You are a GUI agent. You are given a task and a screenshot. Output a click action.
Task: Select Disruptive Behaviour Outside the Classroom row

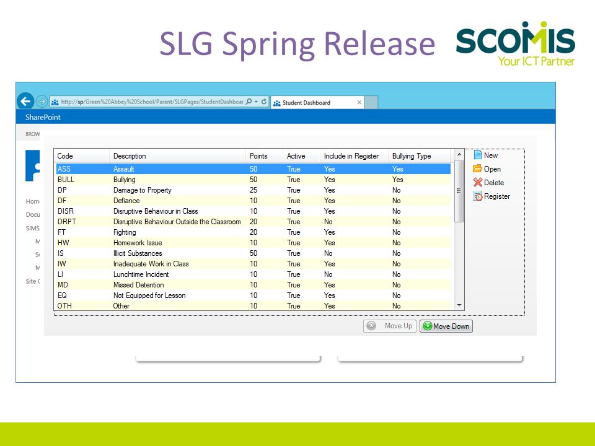click(253, 222)
